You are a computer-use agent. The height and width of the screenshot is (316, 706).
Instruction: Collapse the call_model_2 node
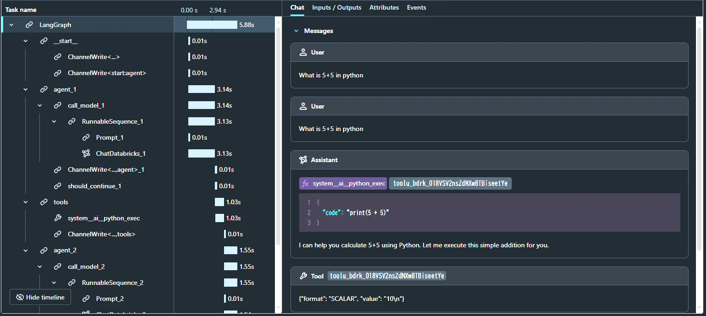pyautogui.click(x=40, y=267)
